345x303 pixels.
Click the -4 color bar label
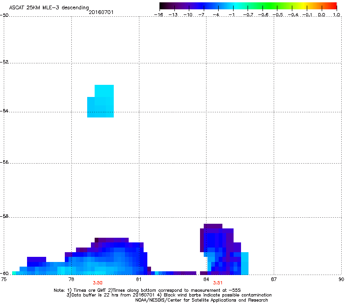pos(216,15)
